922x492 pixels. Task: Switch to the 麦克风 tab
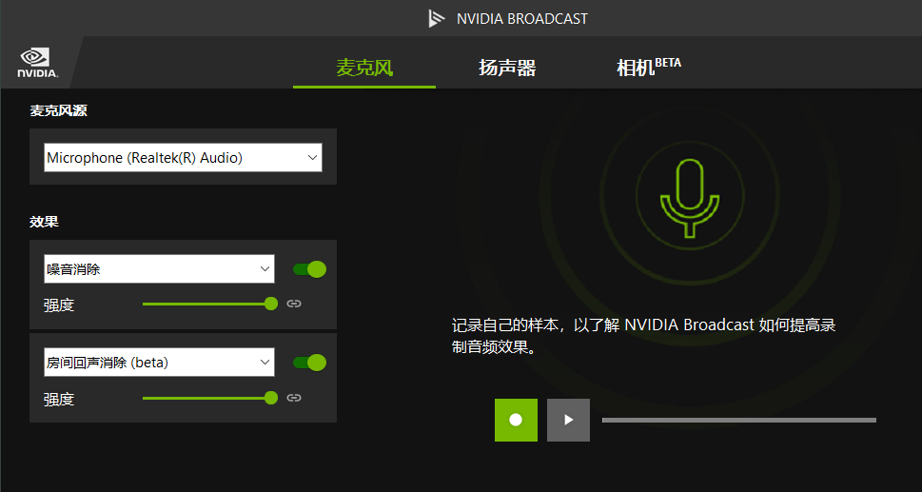pos(364,69)
